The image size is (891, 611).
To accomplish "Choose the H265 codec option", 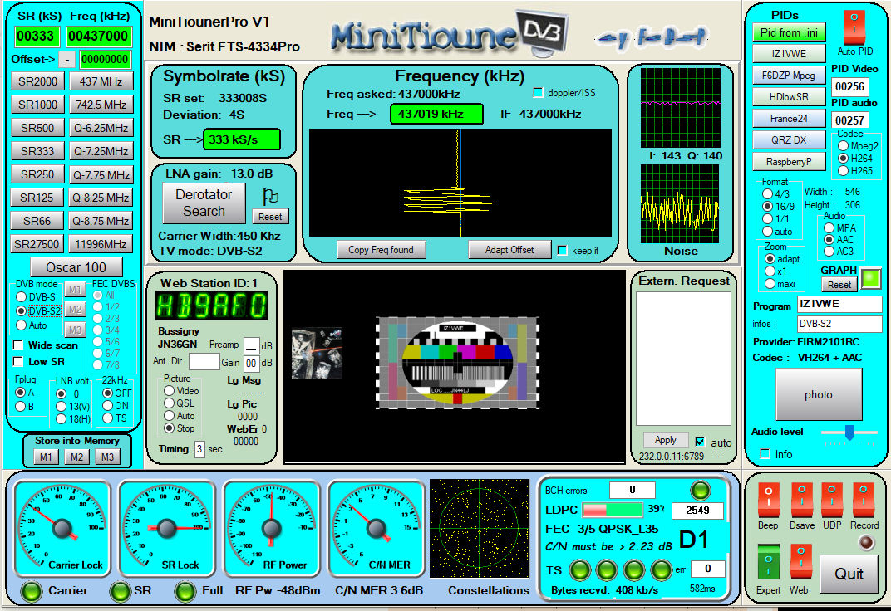I will coord(844,171).
